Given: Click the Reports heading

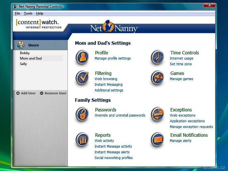Looking at the screenshot, I should [103, 135].
